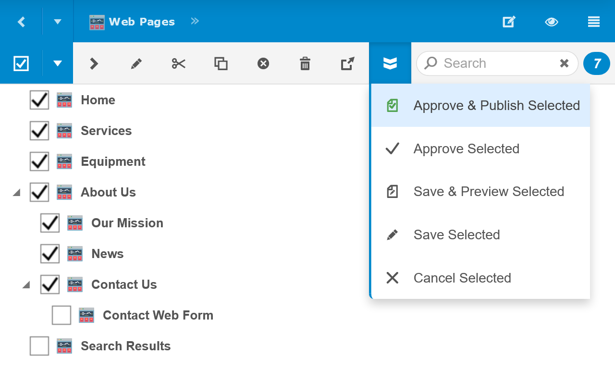This screenshot has height=370, width=615.
Task: Click the pencil Edit icon in toolbar
Action: point(136,63)
